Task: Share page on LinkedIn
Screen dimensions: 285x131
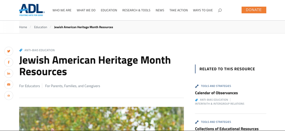Action: point(9,73)
